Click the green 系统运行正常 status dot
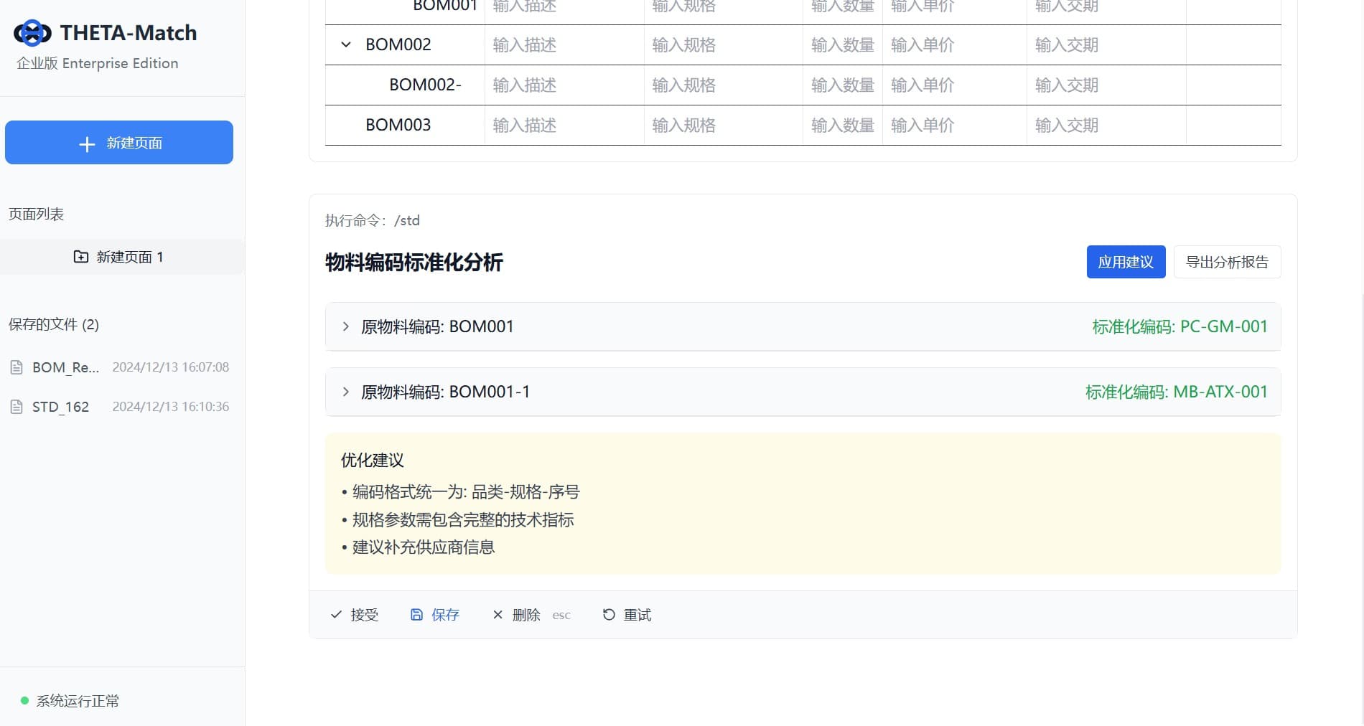The image size is (1364, 726). [x=22, y=701]
